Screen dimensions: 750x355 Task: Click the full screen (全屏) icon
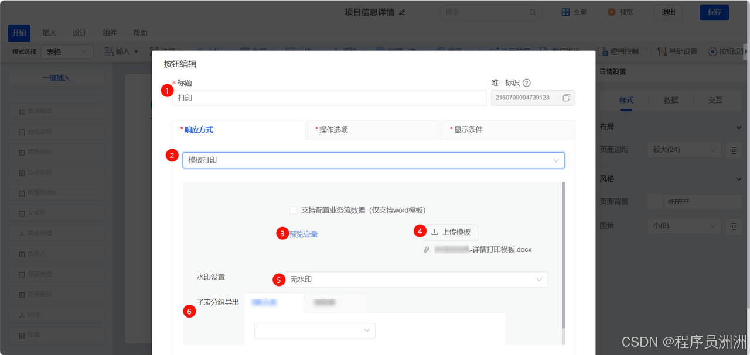click(565, 12)
